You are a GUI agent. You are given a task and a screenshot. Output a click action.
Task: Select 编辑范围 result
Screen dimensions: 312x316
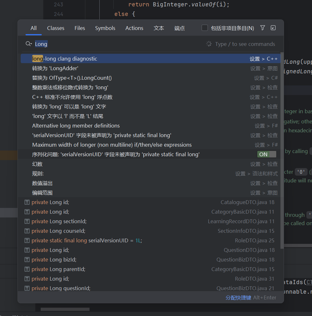click(x=151, y=193)
